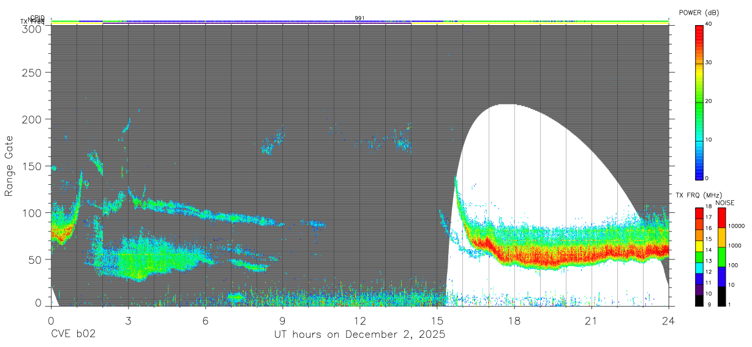Click the 150 tick on Range Gate axis

point(32,166)
